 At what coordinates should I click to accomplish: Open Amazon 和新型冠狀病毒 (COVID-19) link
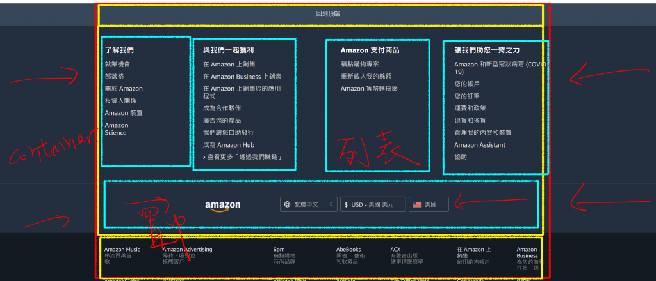click(501, 68)
